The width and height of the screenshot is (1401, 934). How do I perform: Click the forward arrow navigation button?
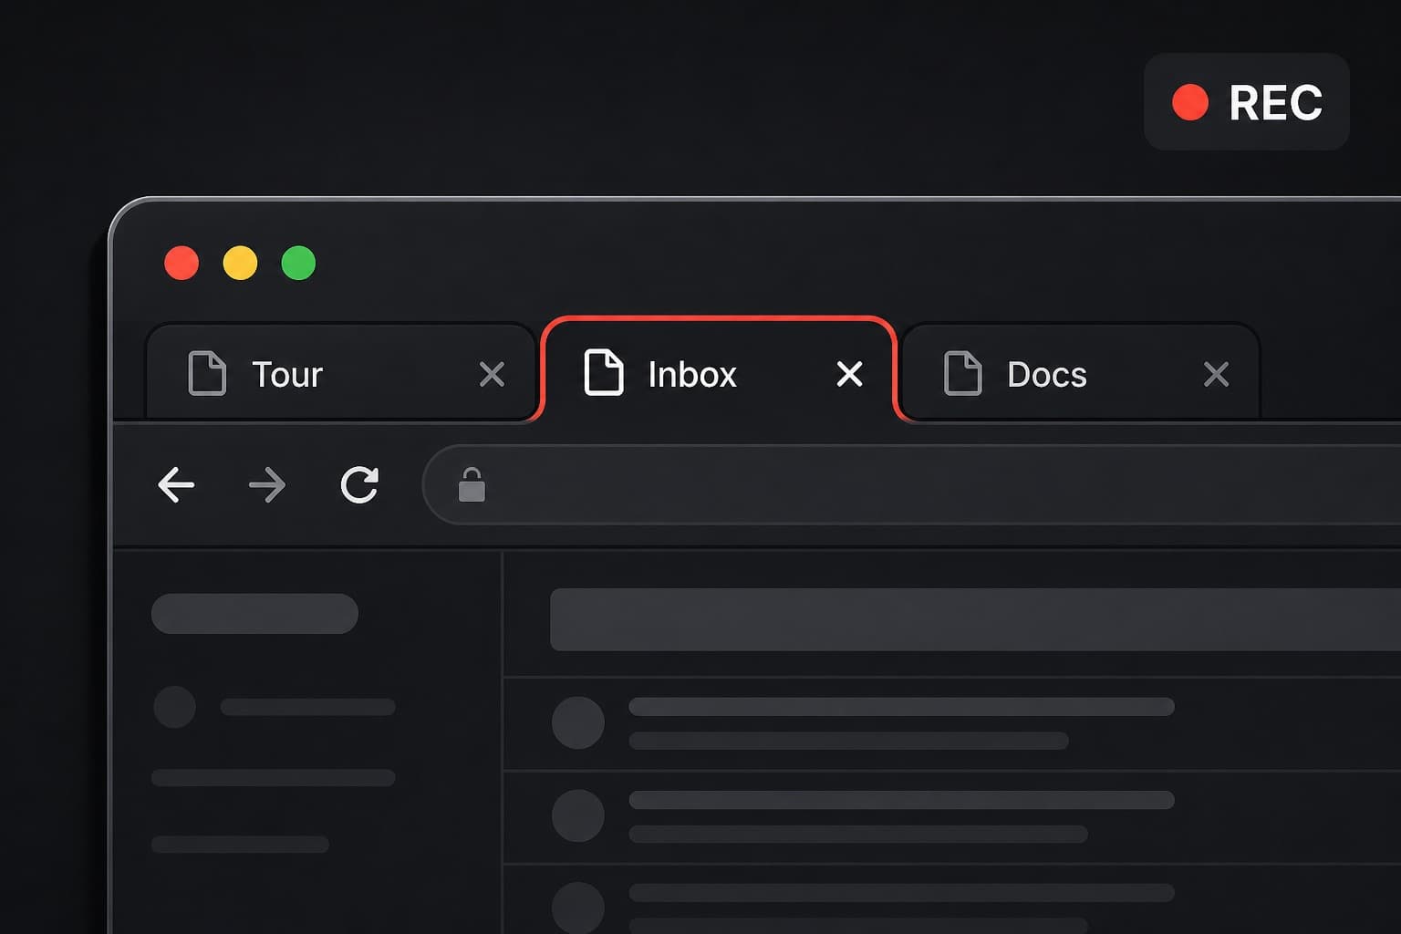pyautogui.click(x=267, y=484)
